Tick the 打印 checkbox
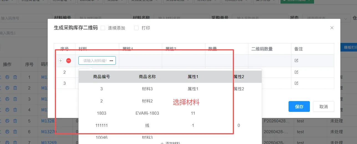The width and height of the screenshot is (357, 144). (x=136, y=28)
